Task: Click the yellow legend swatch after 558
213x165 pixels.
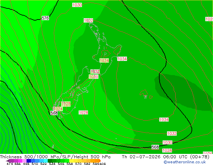Action: tap(71, 161)
